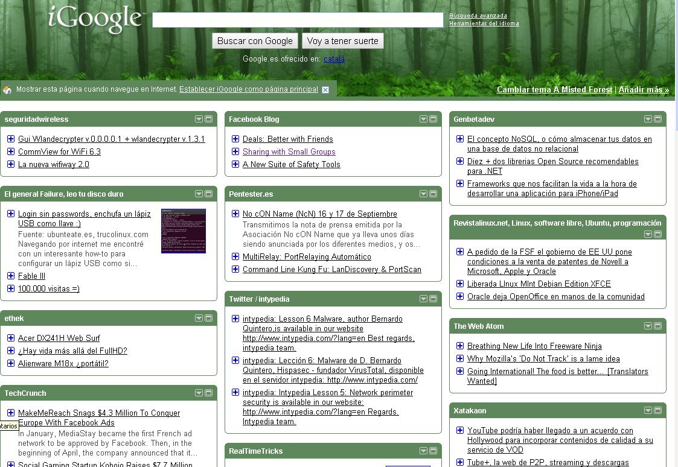Maximize the Pentester.es gadget

[433, 194]
